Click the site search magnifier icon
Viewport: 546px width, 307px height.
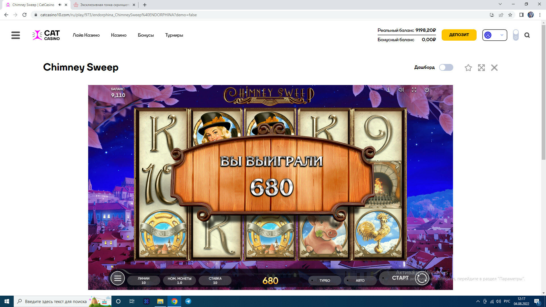pyautogui.click(x=527, y=35)
